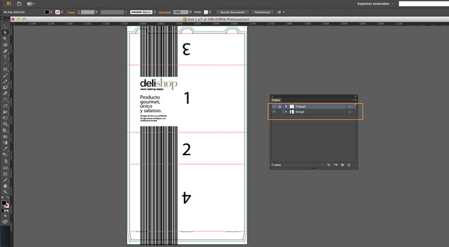
Task: Click the Design layer thumbnail
Action: [x=292, y=112]
